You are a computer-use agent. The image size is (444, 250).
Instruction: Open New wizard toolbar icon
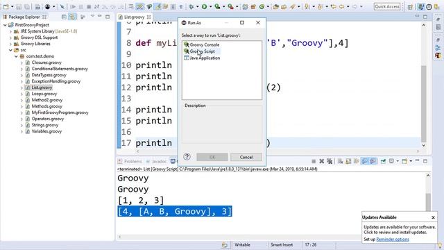point(6,6)
